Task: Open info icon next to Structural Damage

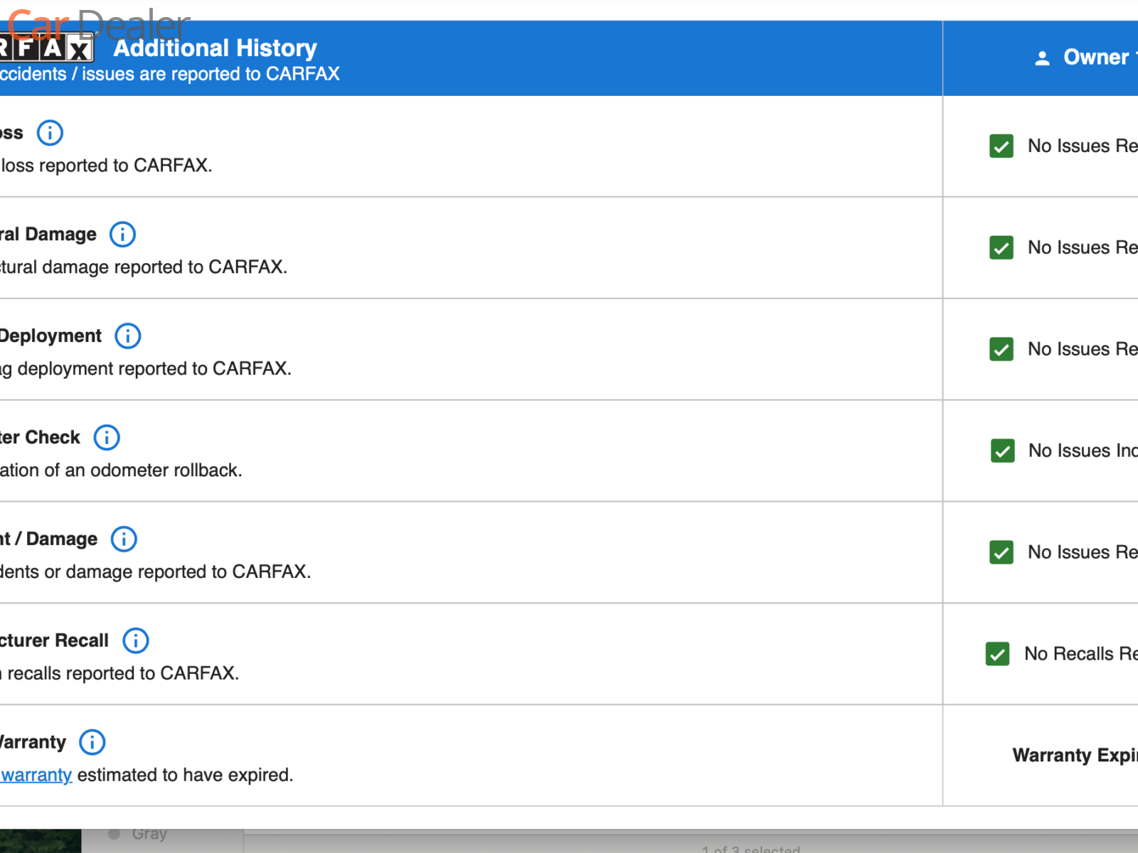Action: tap(122, 235)
